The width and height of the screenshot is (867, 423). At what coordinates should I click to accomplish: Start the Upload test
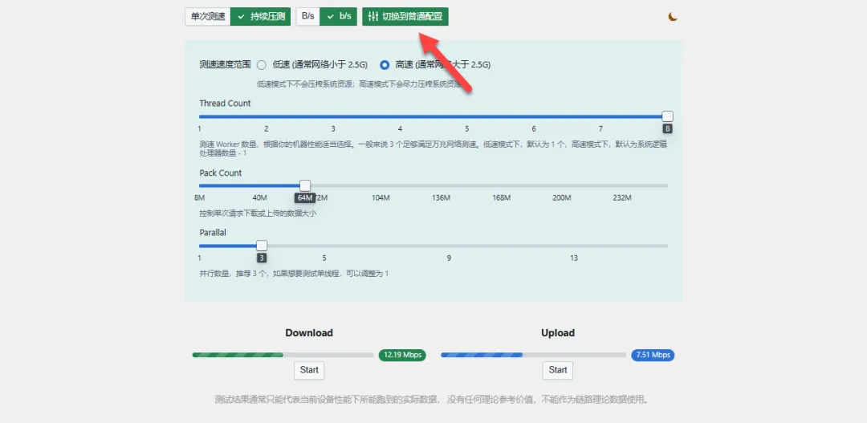[558, 370]
